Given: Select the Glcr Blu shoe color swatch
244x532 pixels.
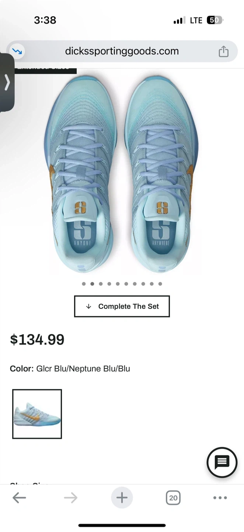Looking at the screenshot, I should point(37,414).
